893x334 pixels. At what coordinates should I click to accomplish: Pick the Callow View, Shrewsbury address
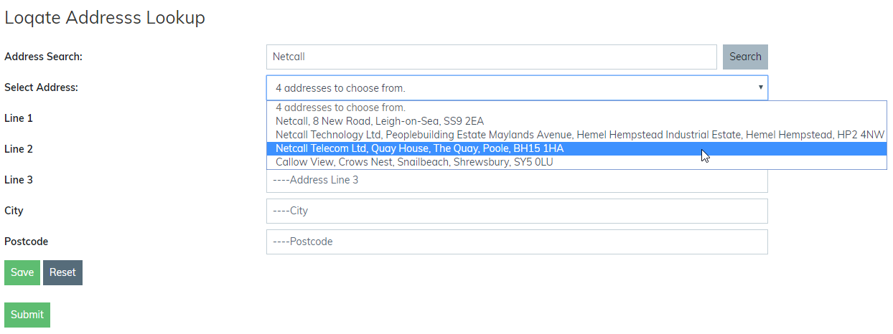tap(414, 162)
